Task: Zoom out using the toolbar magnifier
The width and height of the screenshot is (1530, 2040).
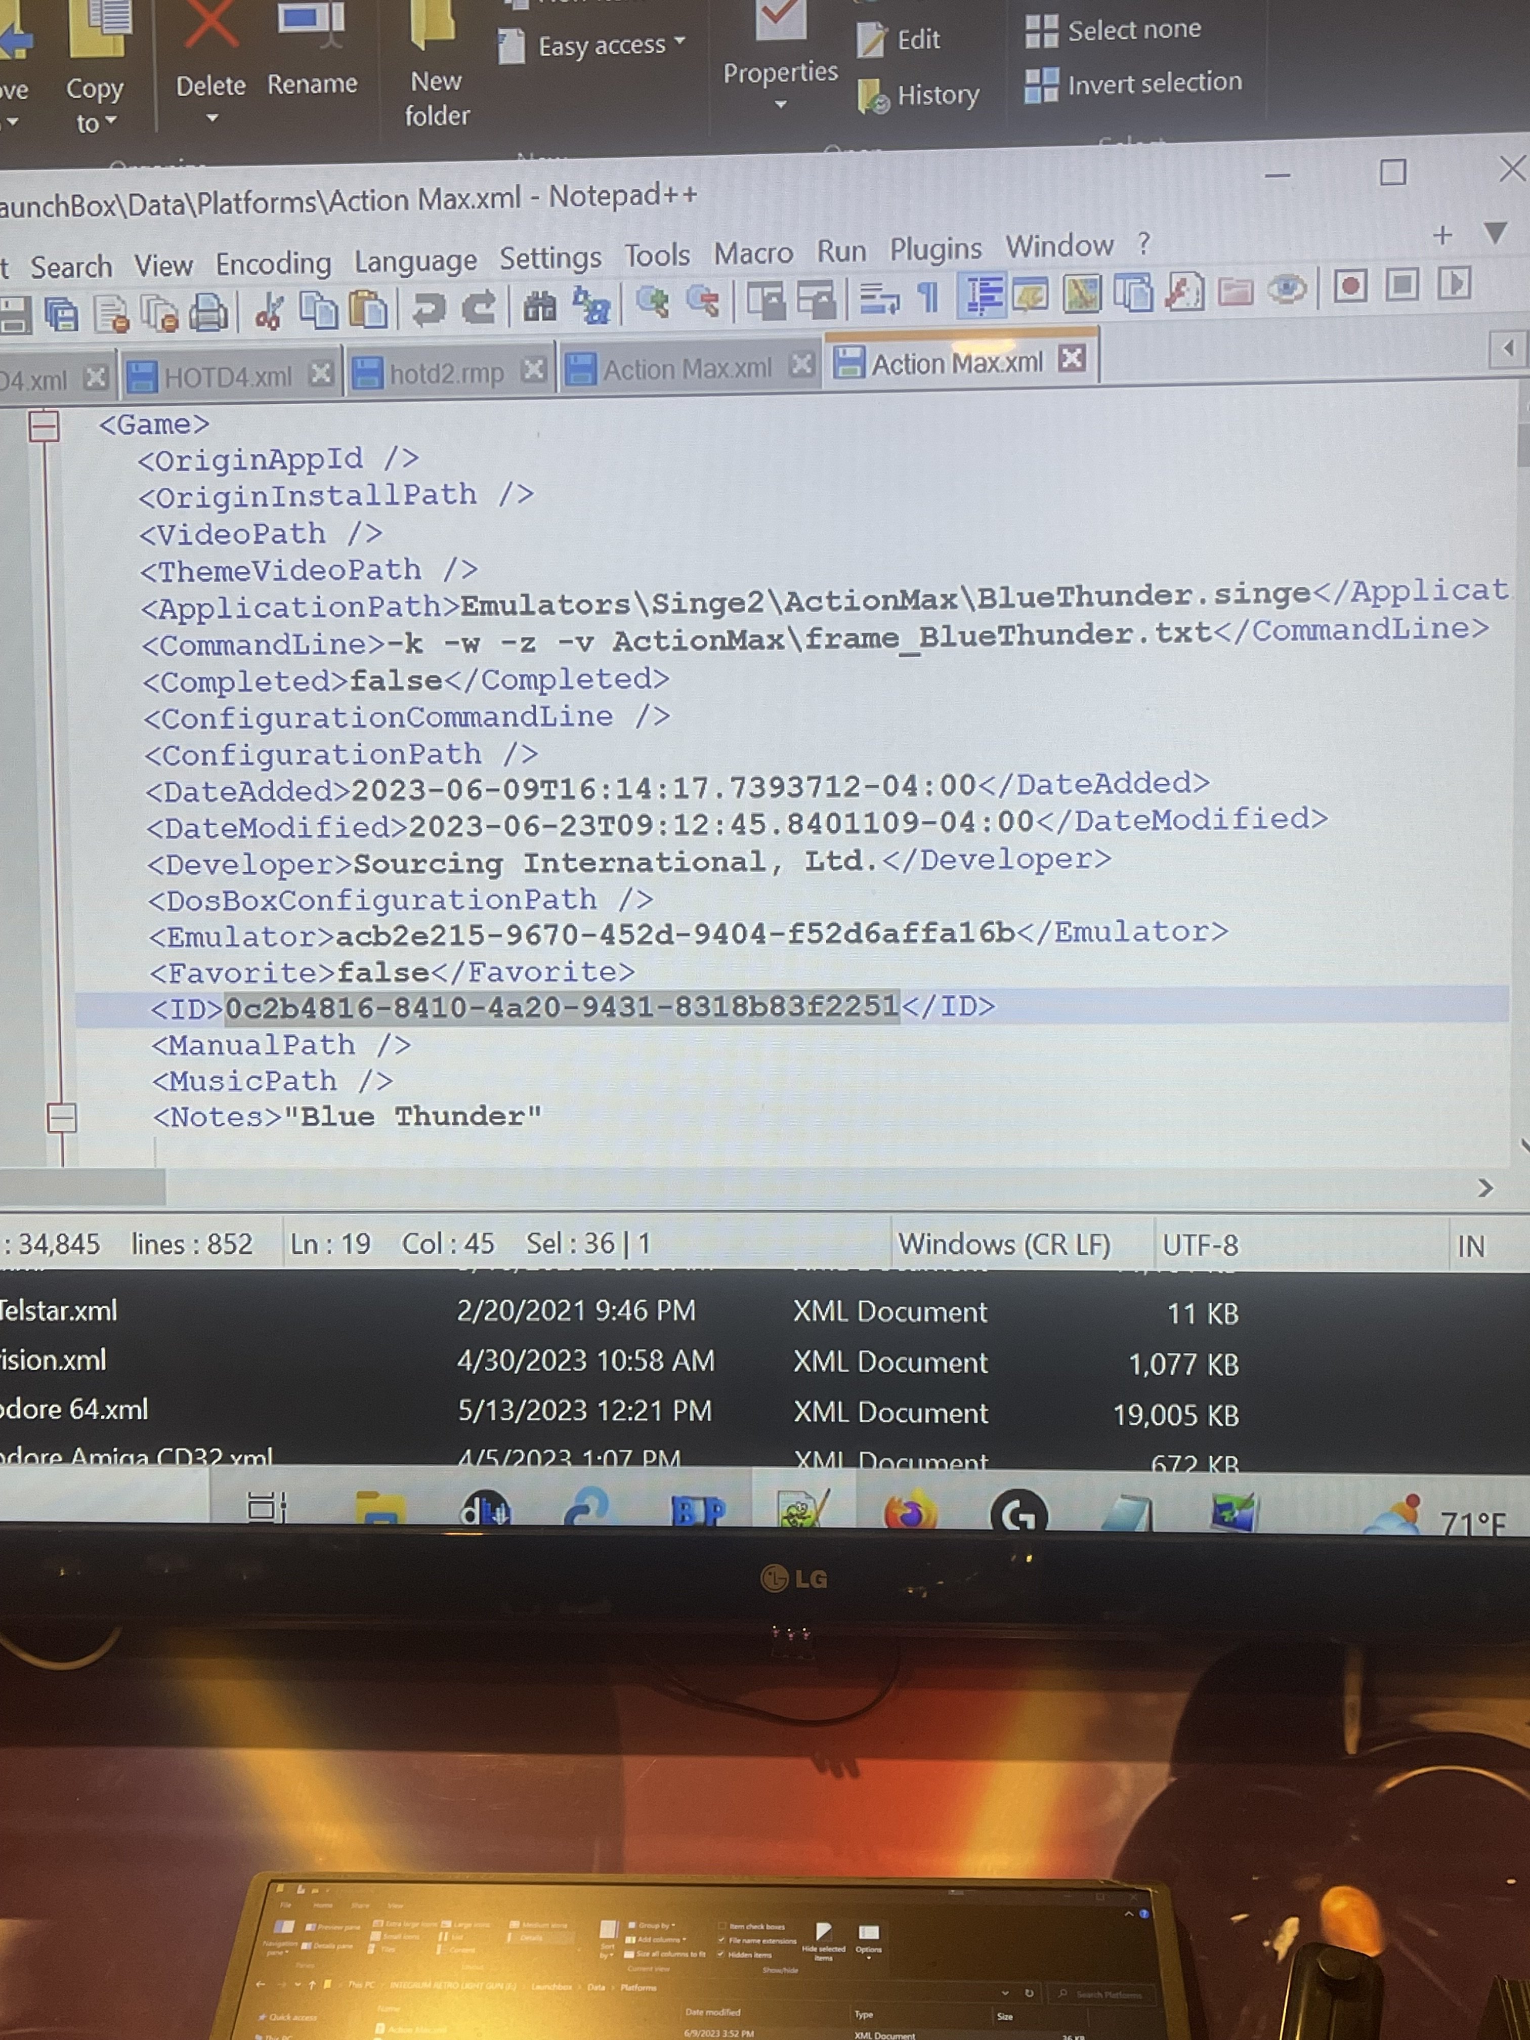Action: [x=704, y=301]
